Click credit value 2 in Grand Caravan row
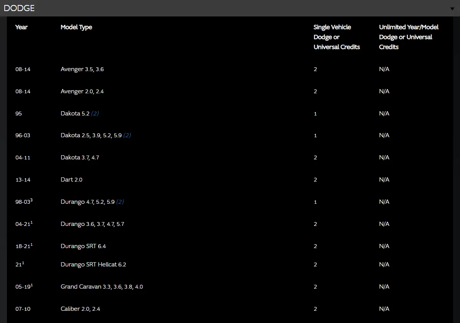460x323 pixels. (315, 287)
